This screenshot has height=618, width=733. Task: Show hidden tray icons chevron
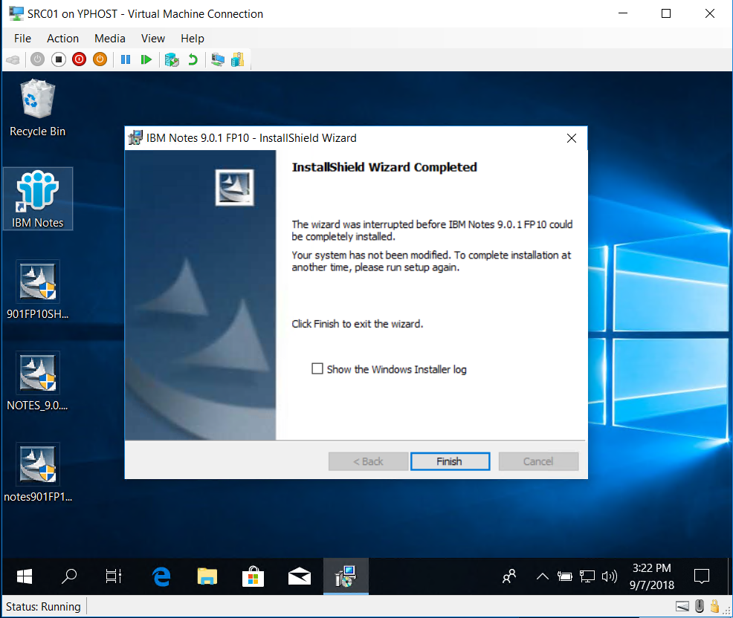coord(542,576)
